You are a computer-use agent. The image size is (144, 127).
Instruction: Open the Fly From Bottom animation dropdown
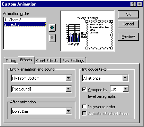69,78
